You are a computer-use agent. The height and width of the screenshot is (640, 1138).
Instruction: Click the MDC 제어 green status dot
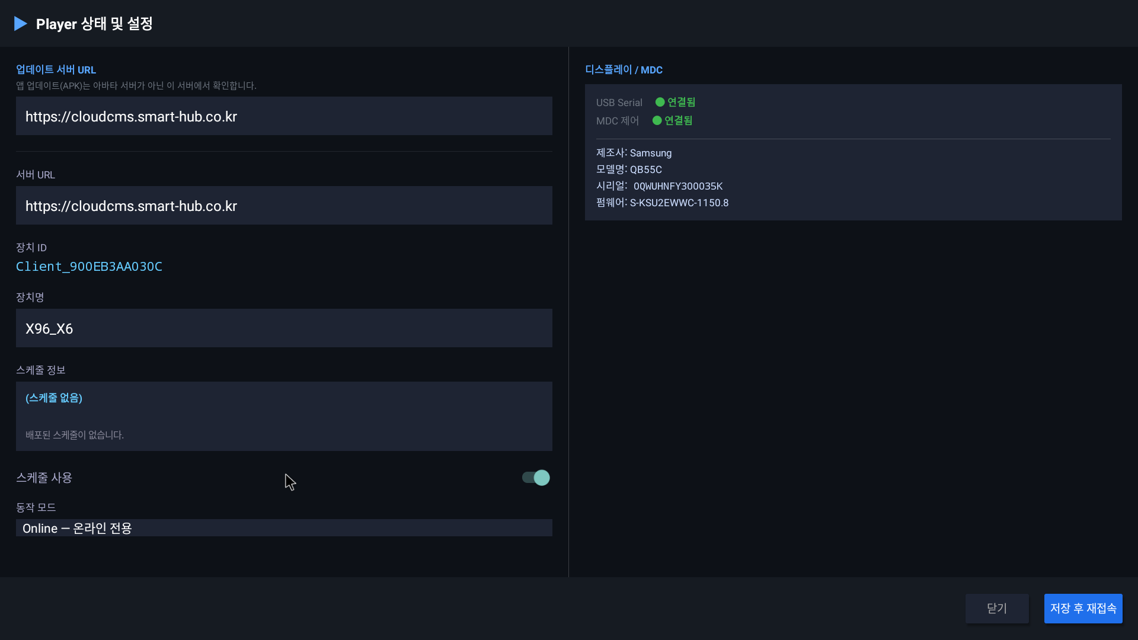pos(657,120)
